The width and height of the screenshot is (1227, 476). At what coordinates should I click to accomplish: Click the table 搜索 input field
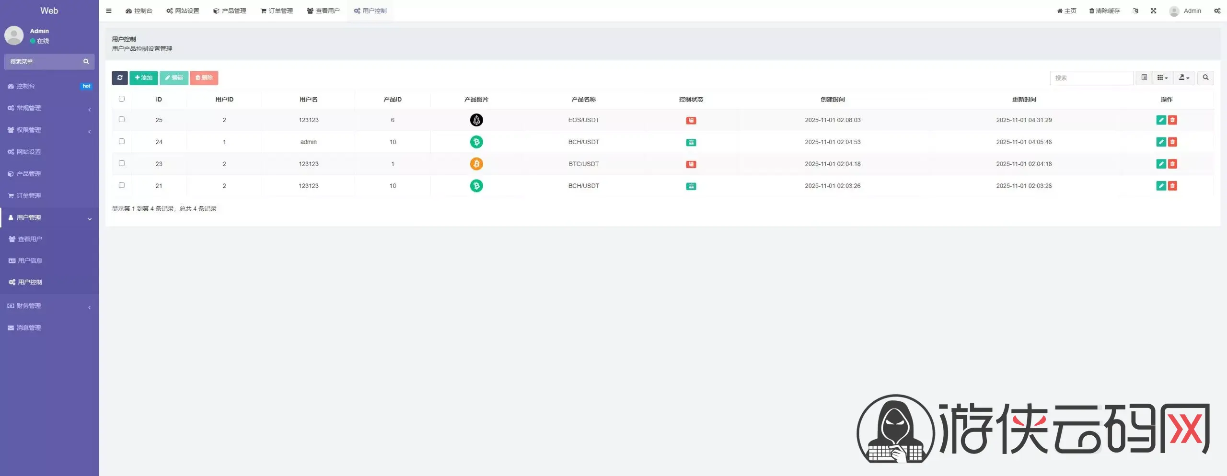coord(1091,78)
